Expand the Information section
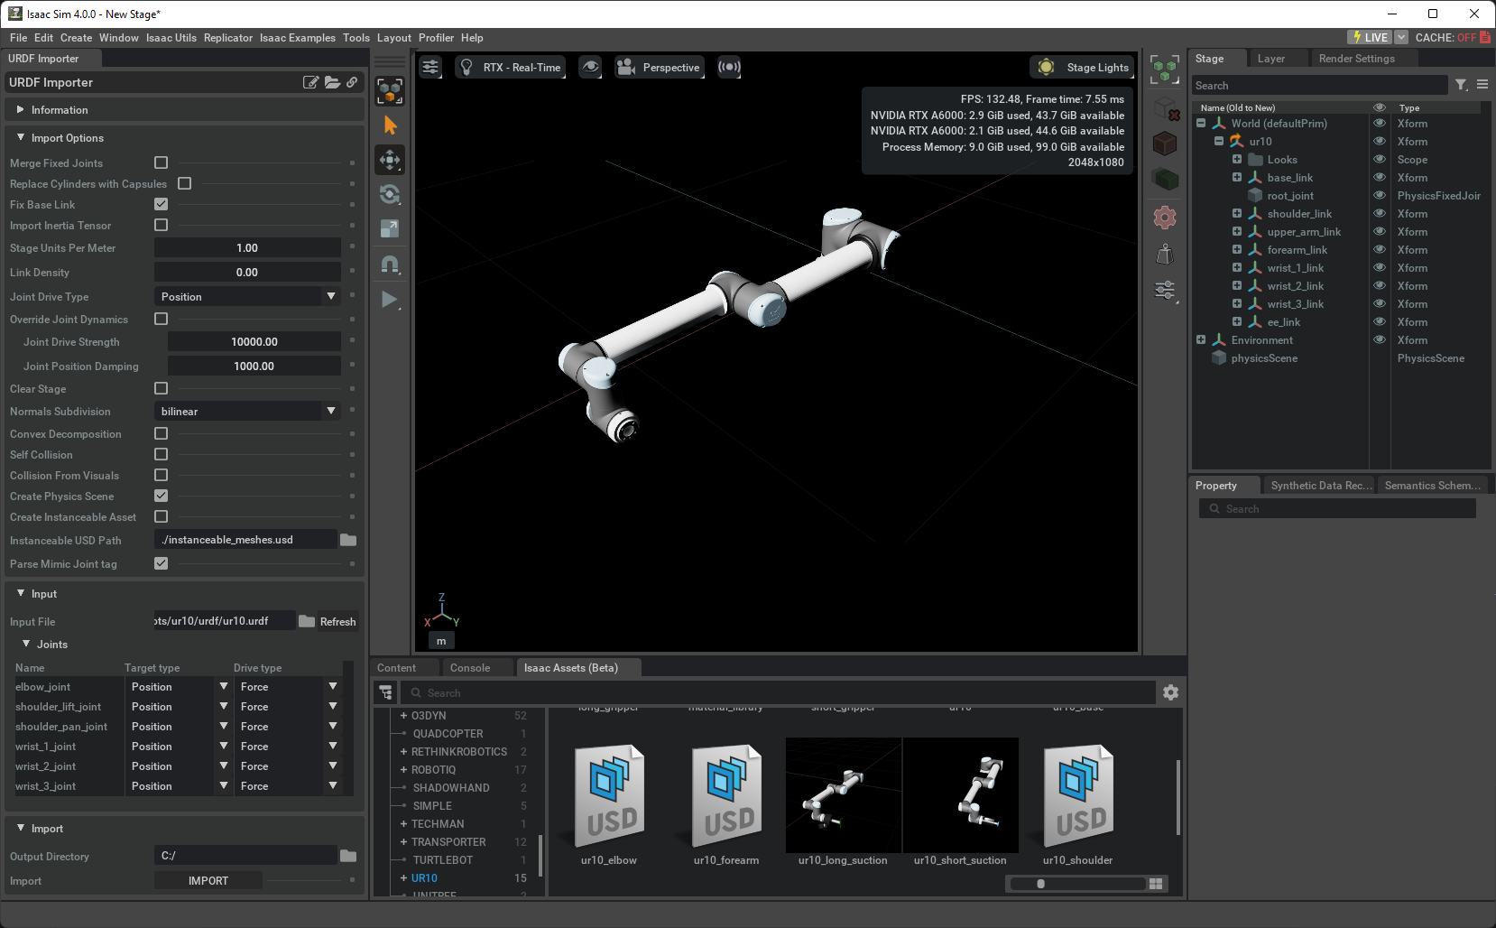Viewport: 1496px width, 928px height. (21, 109)
